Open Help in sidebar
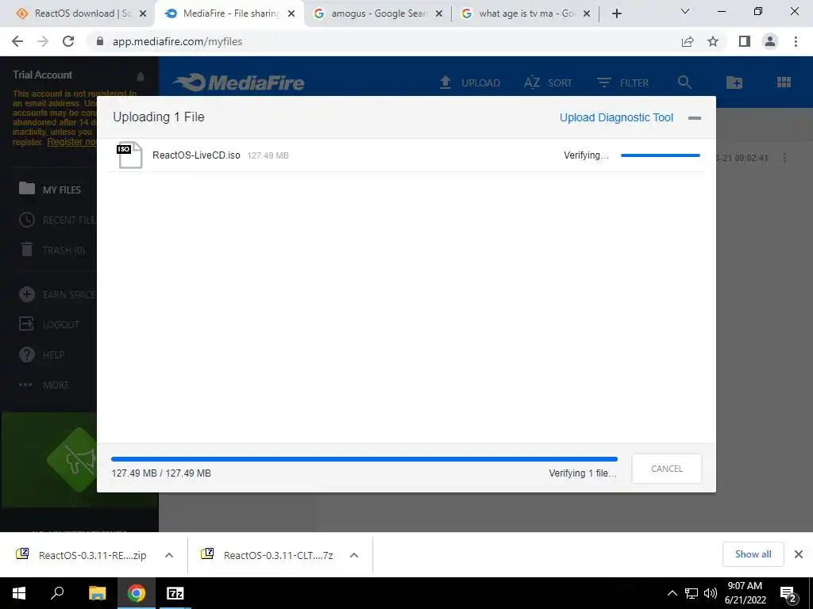813x609 pixels. (x=41, y=354)
